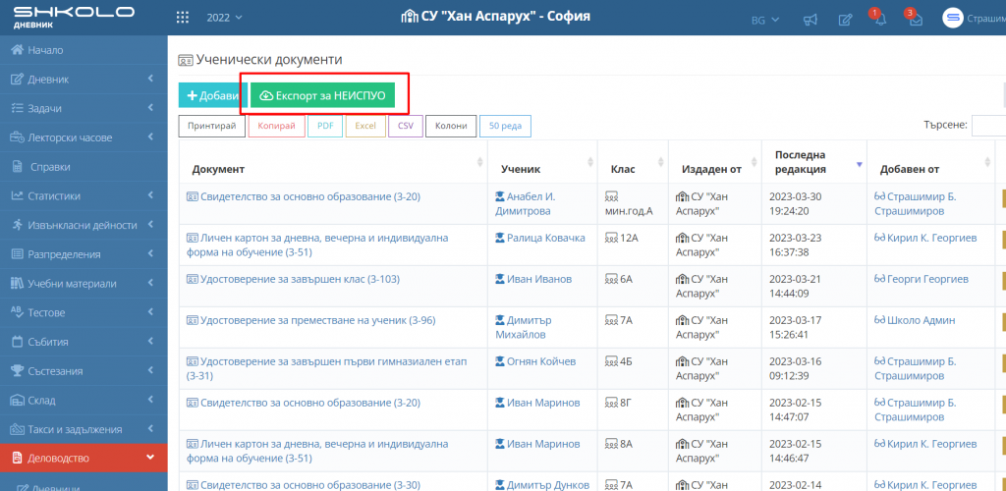
Task: Open Събития sidebar item
Action: 84,342
